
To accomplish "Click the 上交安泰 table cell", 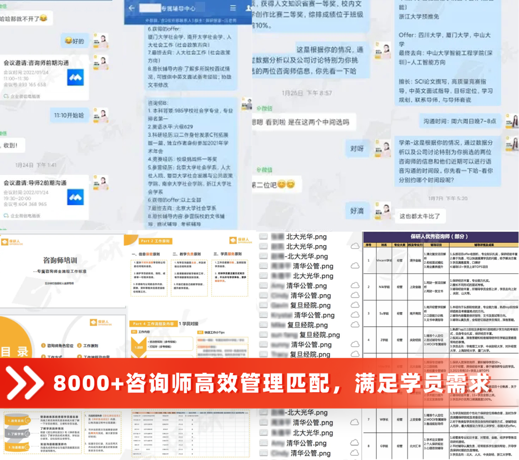I will pyautogui.click(x=415, y=419).
